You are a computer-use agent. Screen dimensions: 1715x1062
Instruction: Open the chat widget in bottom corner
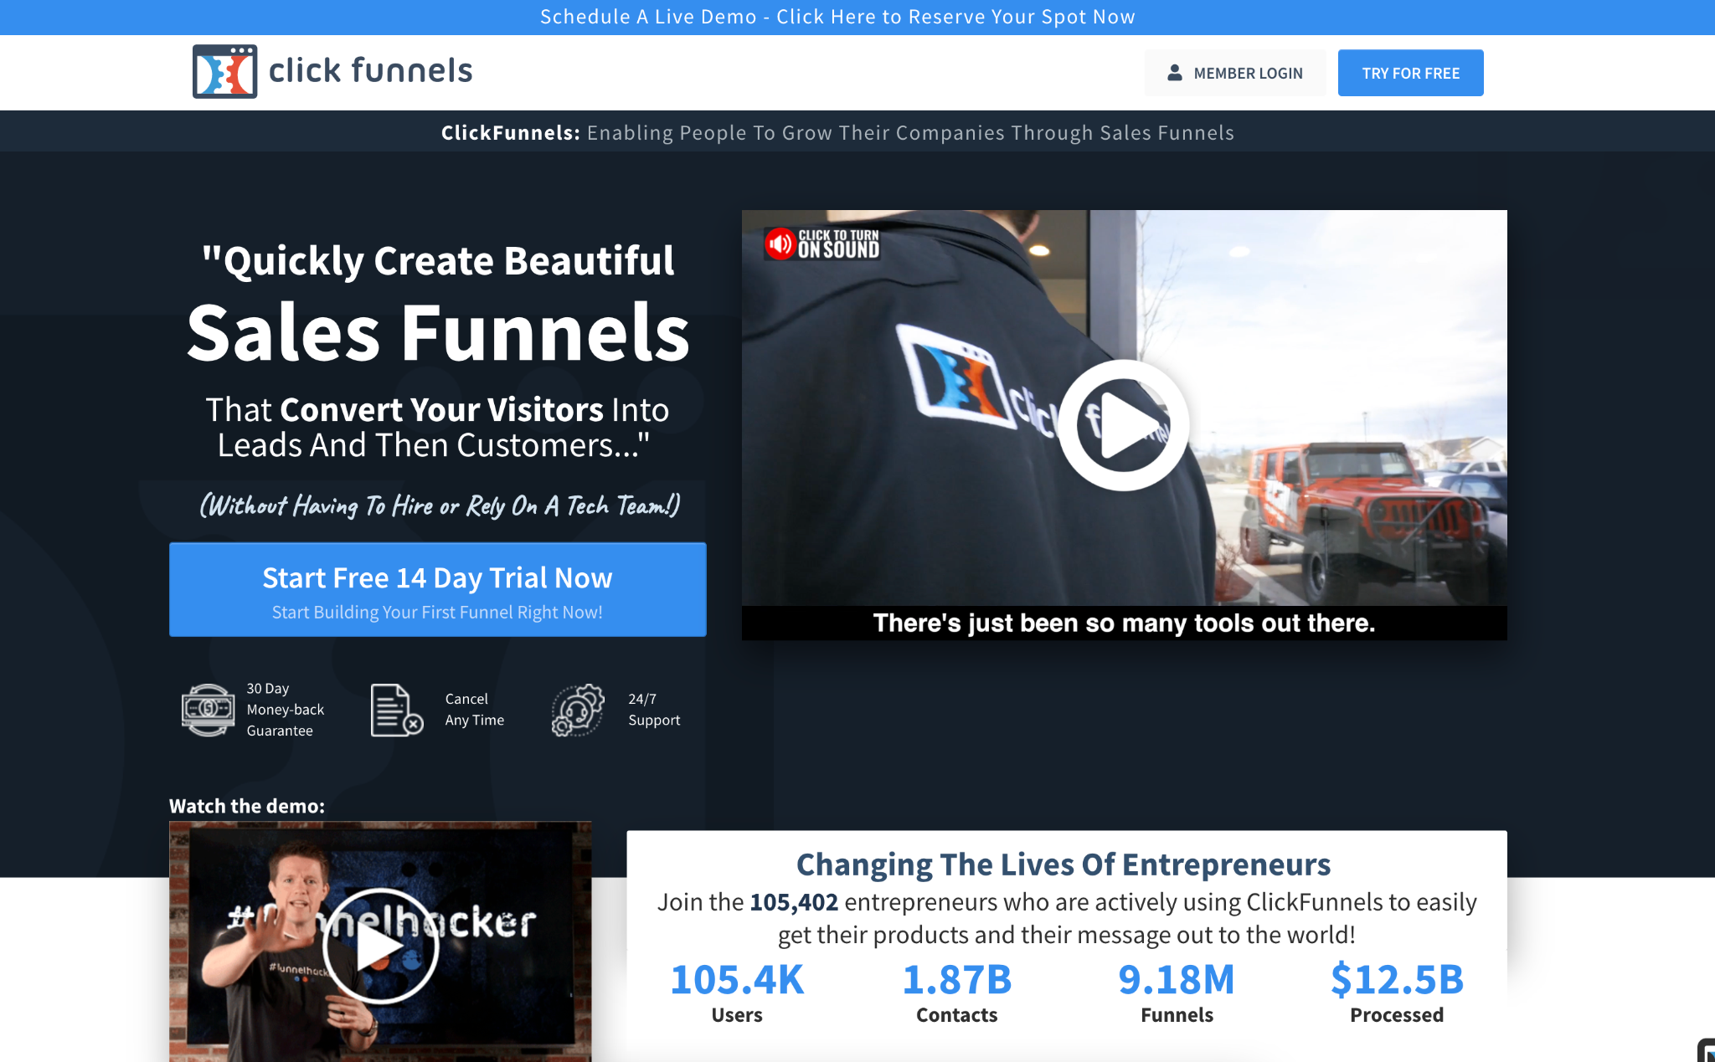[1707, 1051]
